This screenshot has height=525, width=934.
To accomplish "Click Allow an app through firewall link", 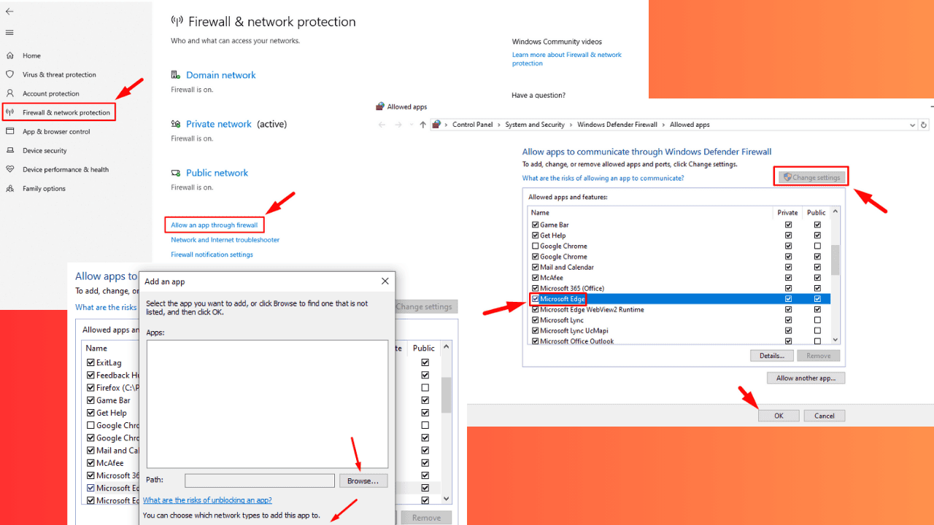I will tap(215, 225).
